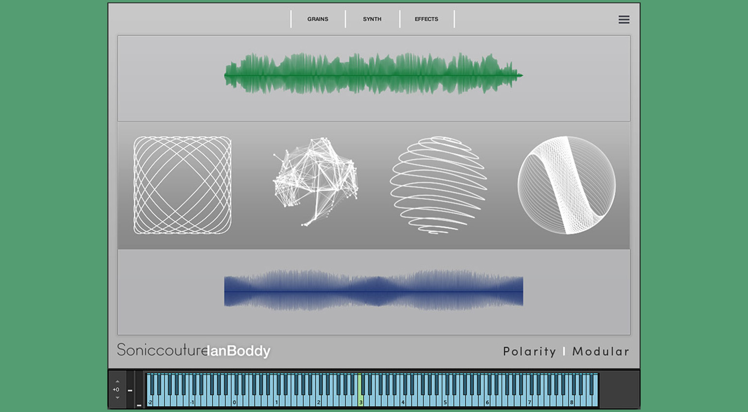Choose the connected network mesh icon
The width and height of the screenshot is (748, 412).
[x=316, y=182]
